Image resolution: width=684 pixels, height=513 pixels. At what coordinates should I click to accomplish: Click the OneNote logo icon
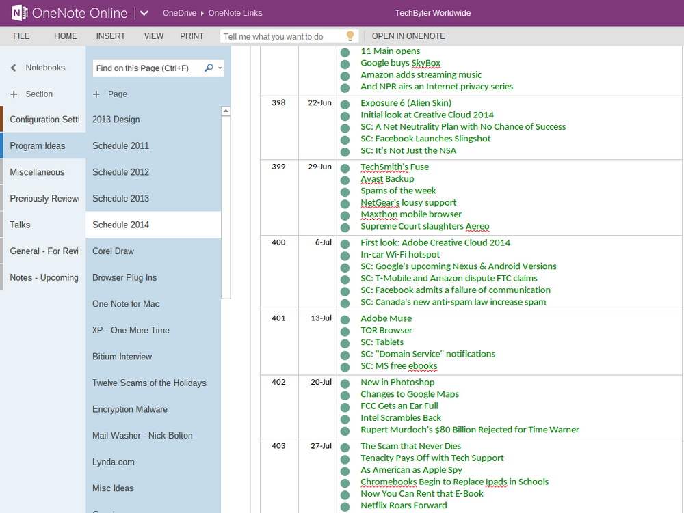[x=19, y=13]
